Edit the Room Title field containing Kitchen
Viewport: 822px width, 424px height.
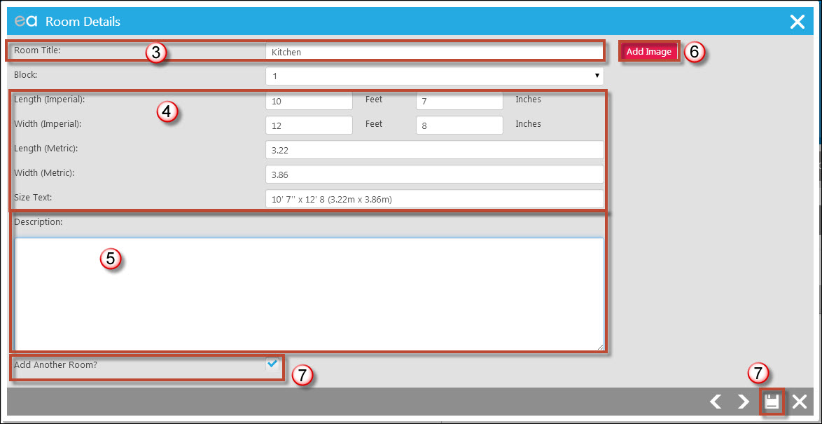[x=435, y=52]
